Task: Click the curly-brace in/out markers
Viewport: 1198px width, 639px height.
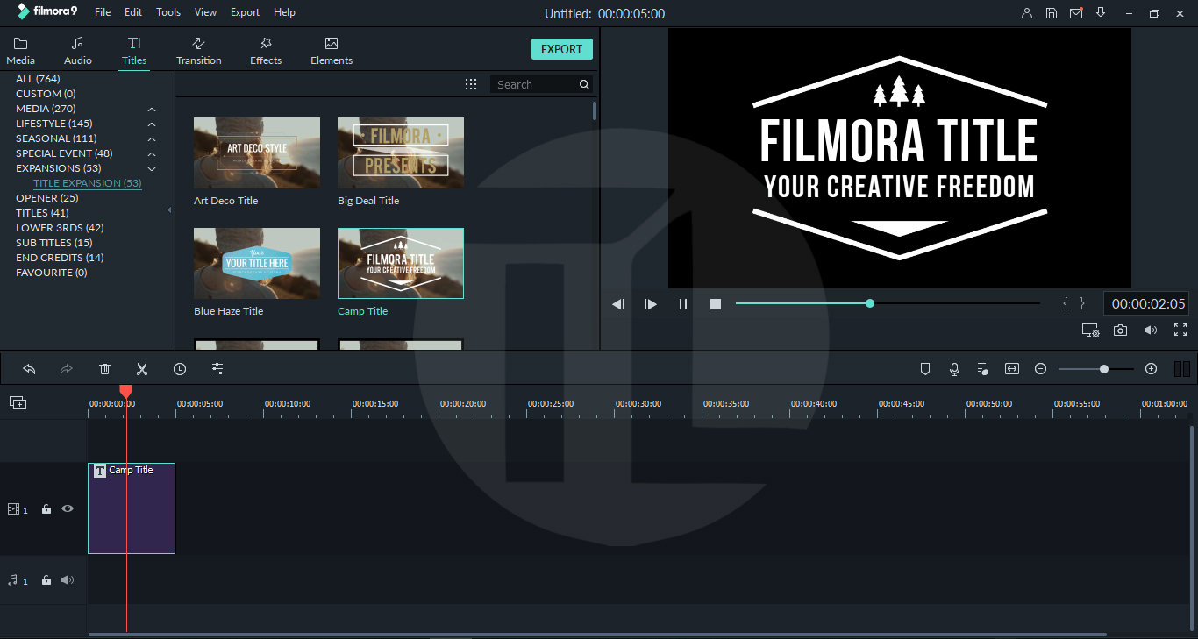Action: tap(1073, 303)
